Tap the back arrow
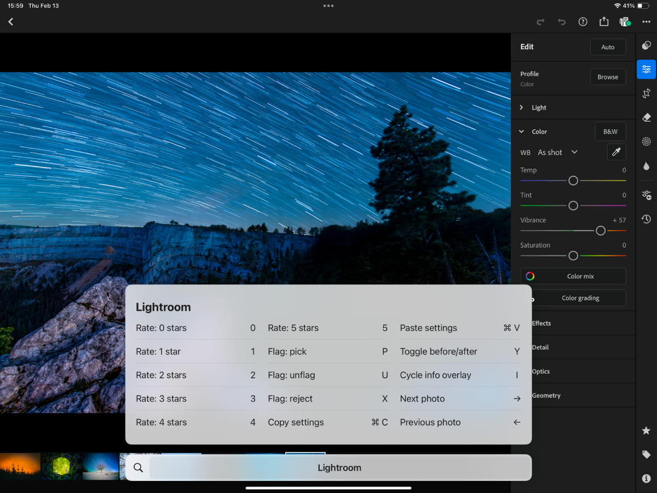This screenshot has height=493, width=657. coord(10,22)
